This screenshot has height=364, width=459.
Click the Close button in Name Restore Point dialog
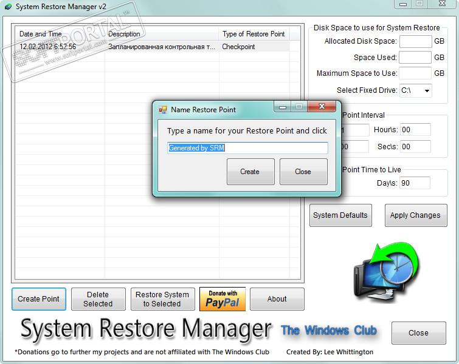[303, 172]
